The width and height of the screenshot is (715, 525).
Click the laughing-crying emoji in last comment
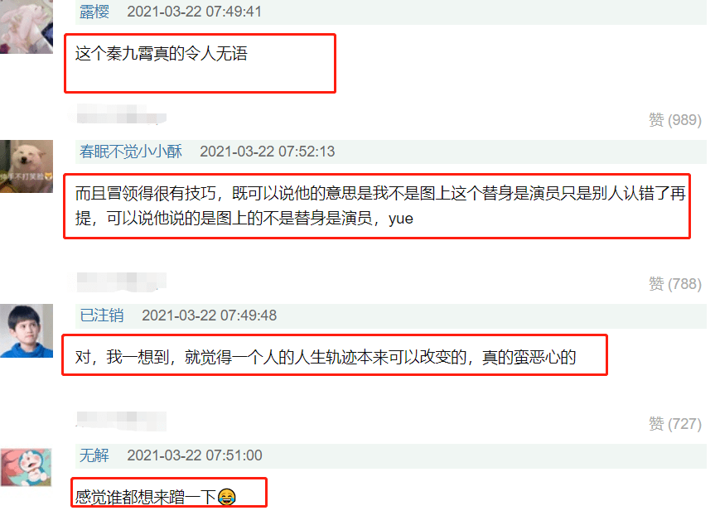[227, 497]
